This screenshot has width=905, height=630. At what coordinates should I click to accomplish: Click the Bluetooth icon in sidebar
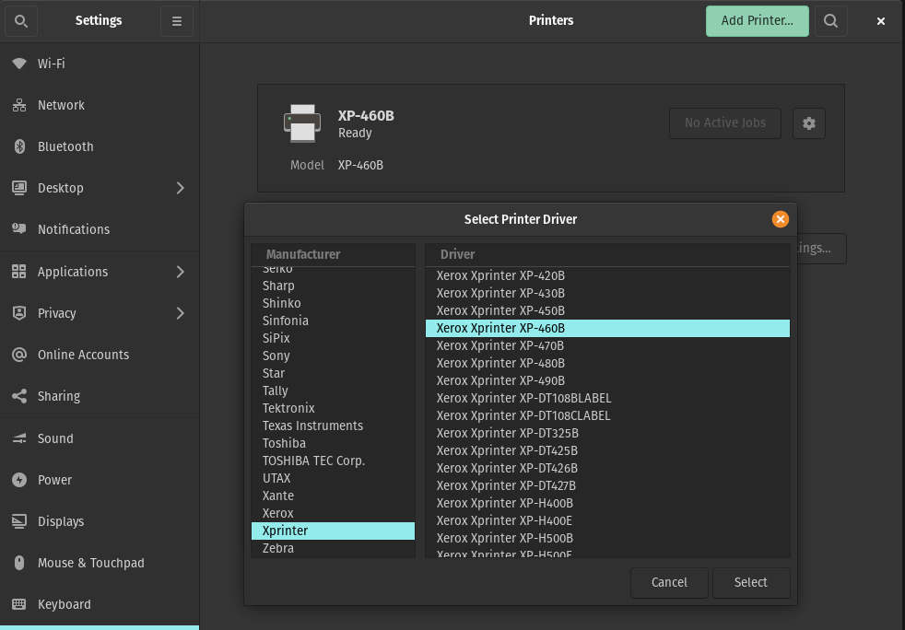[x=19, y=146]
